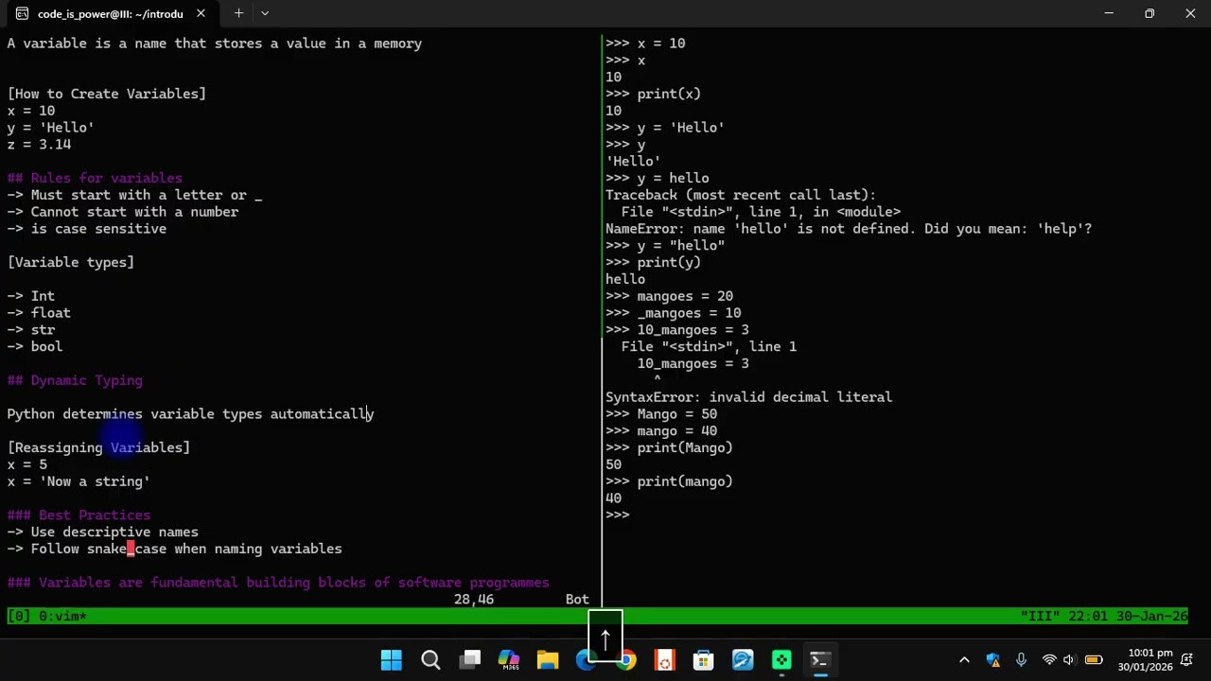
Task: Open the Windows Start menu
Action: coord(391,660)
